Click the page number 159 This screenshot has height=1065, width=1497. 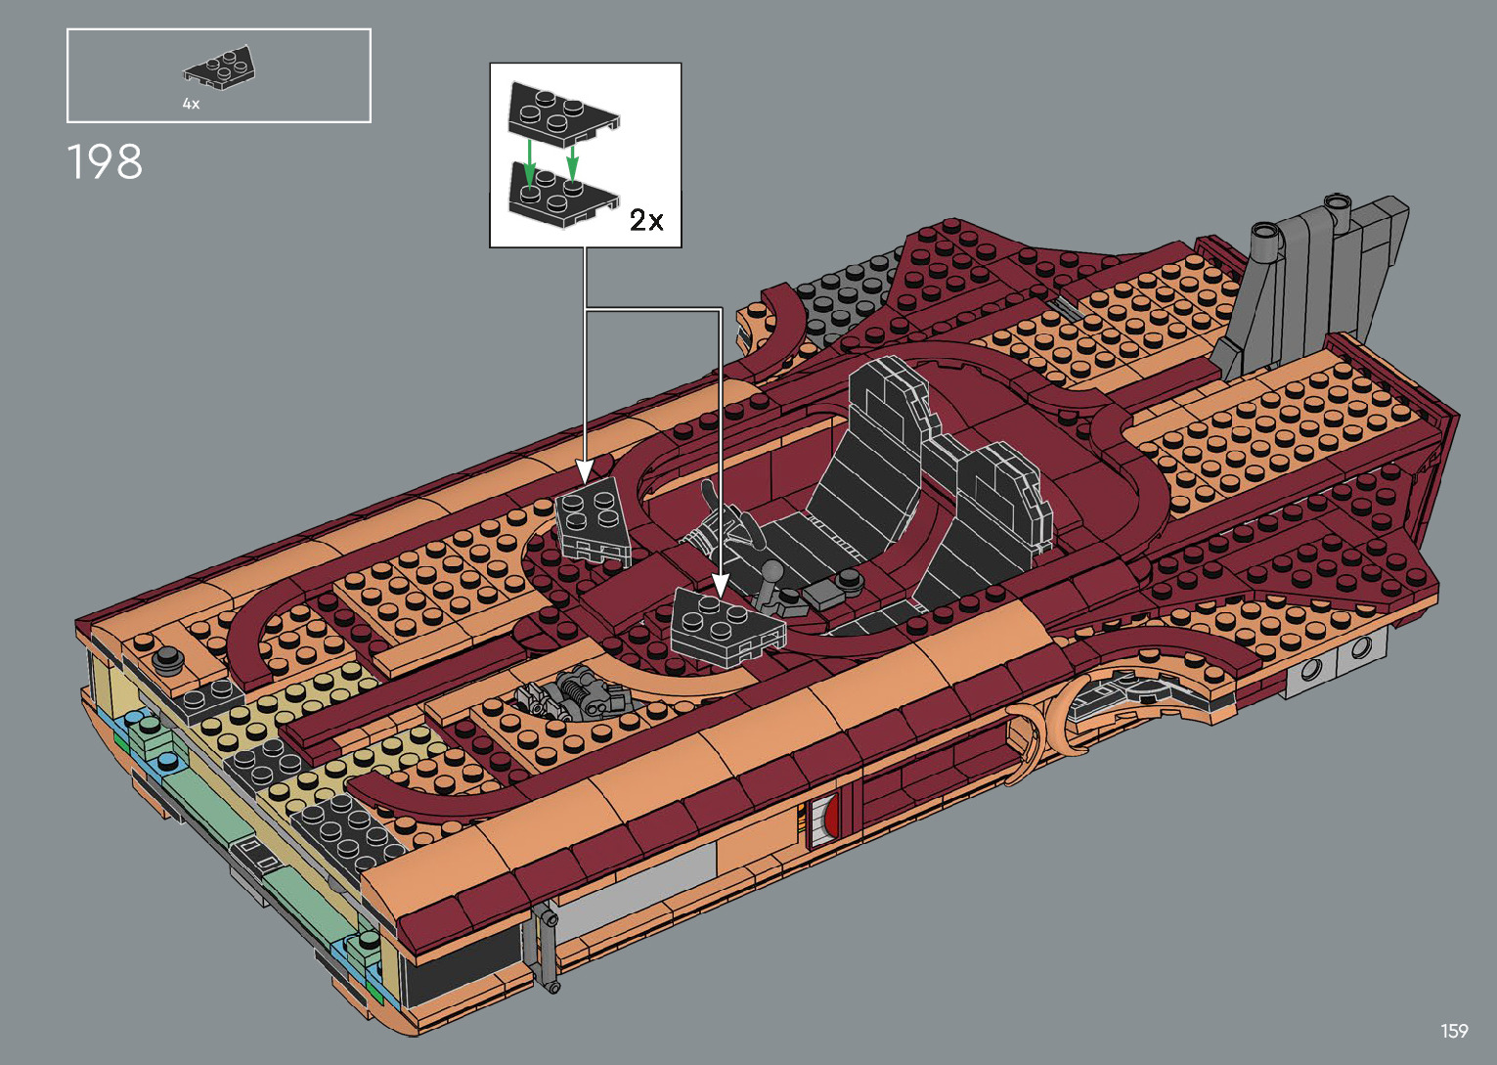(x=1454, y=1031)
